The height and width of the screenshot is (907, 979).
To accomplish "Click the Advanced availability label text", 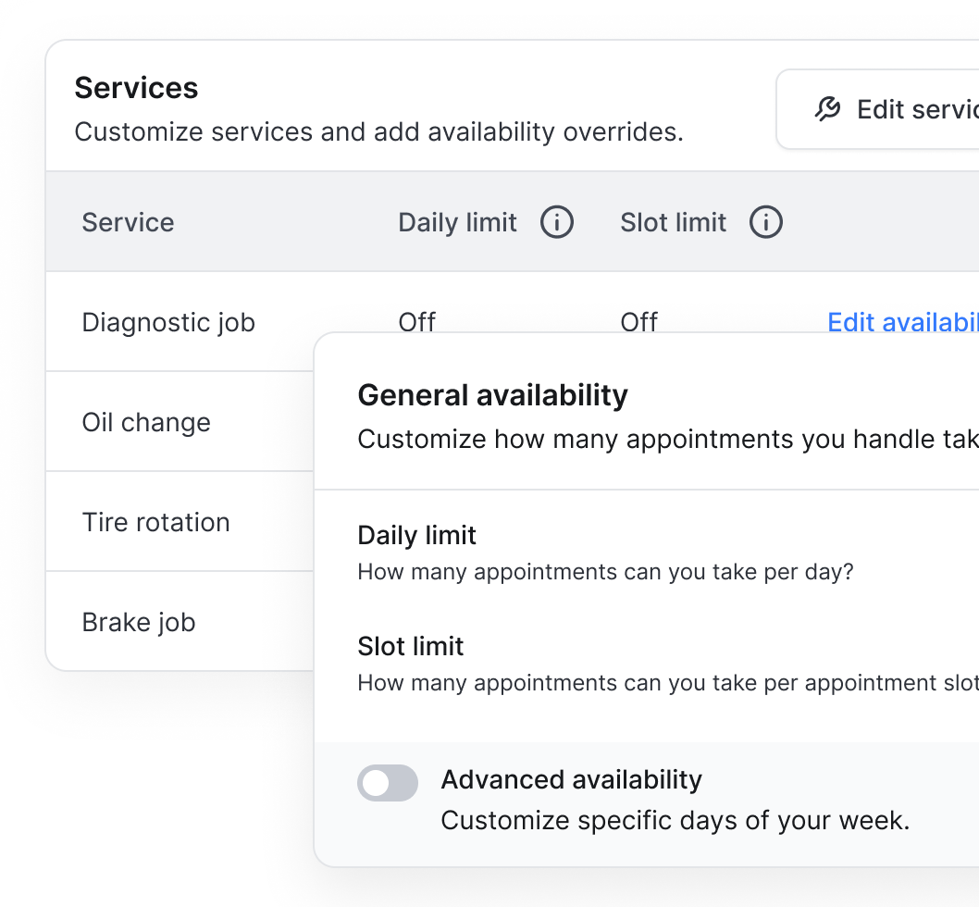I will pyautogui.click(x=571, y=779).
